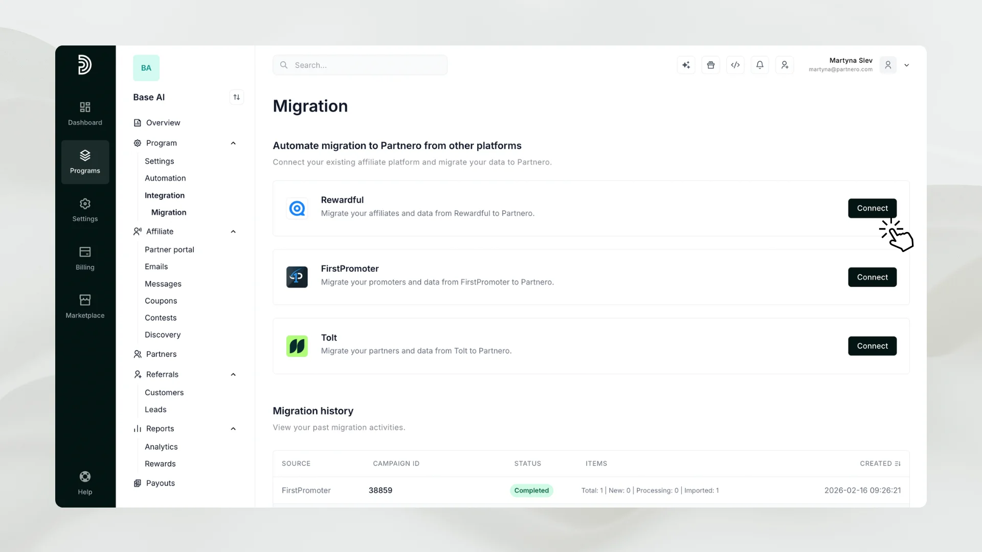This screenshot has width=982, height=552.
Task: Switch program with the Base AI arrows button
Action: [236, 97]
